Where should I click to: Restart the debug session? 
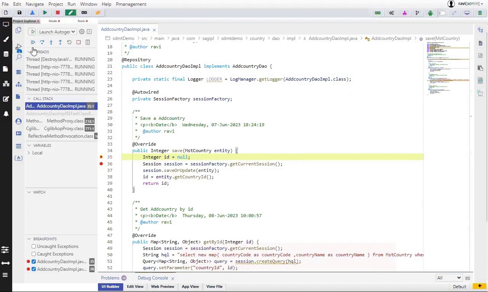tap(69, 42)
